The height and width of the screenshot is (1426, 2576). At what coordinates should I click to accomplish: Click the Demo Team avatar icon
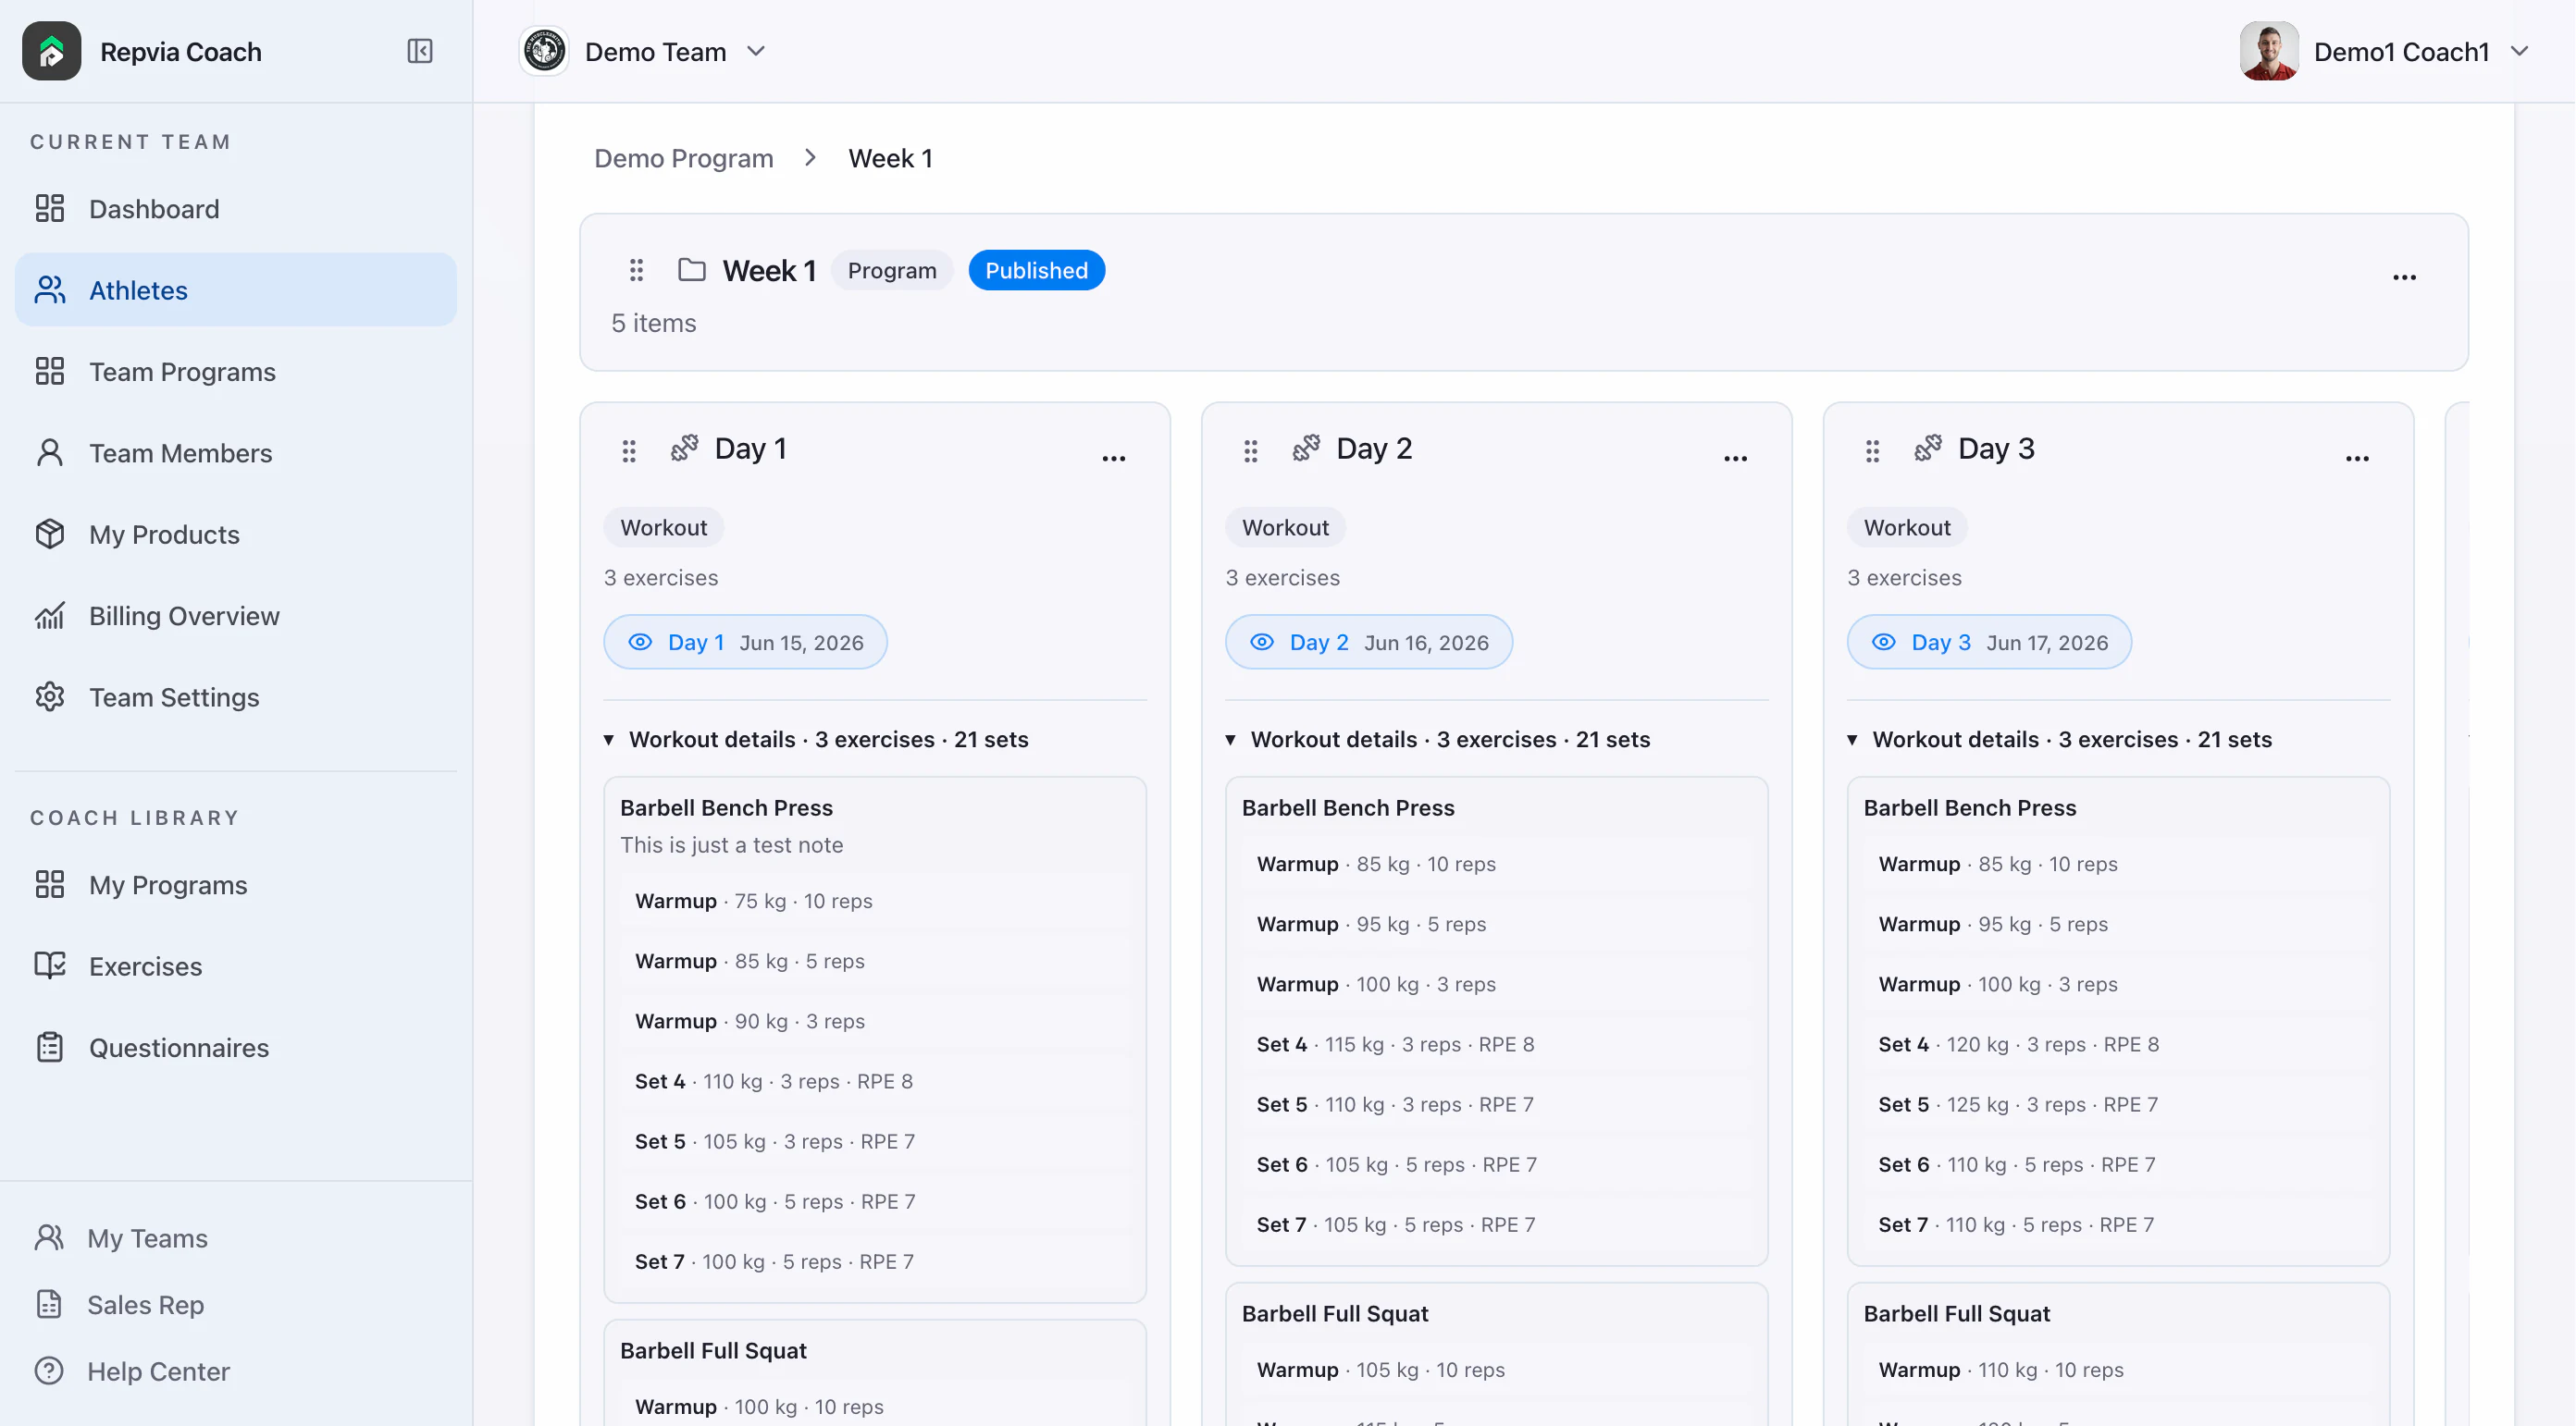pyautogui.click(x=544, y=51)
